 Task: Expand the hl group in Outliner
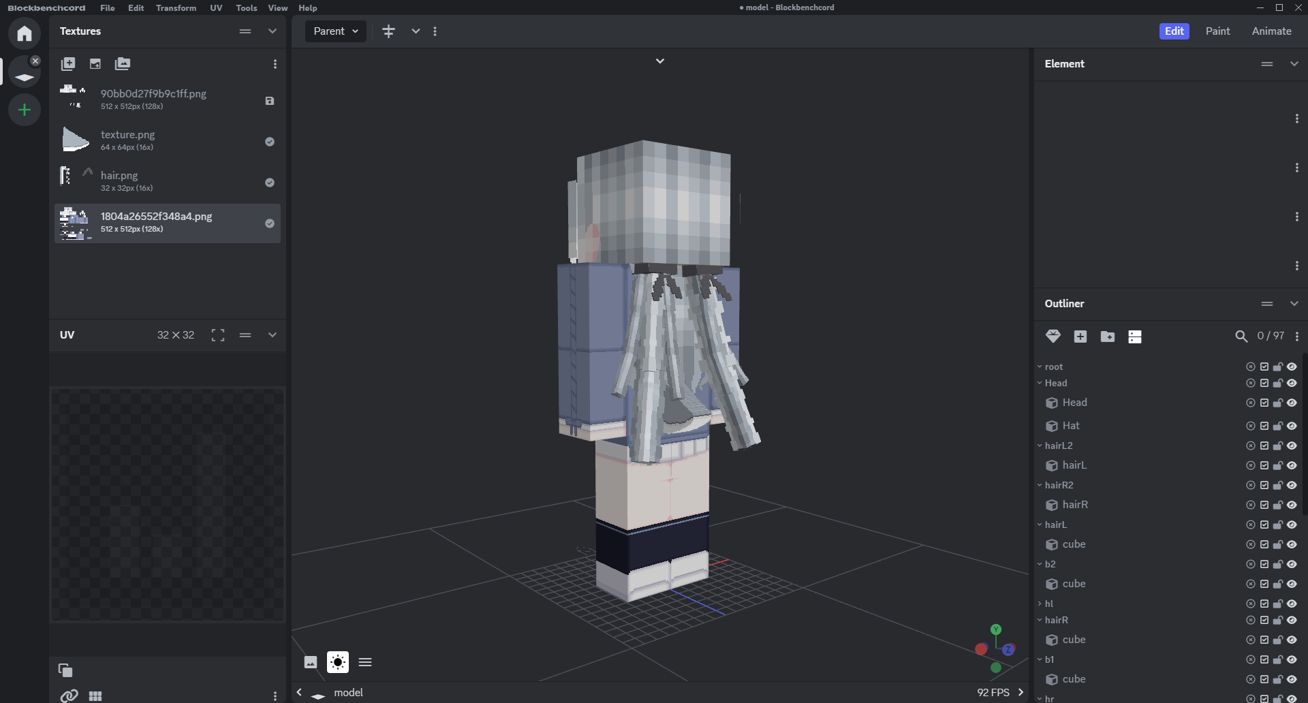tap(1040, 604)
